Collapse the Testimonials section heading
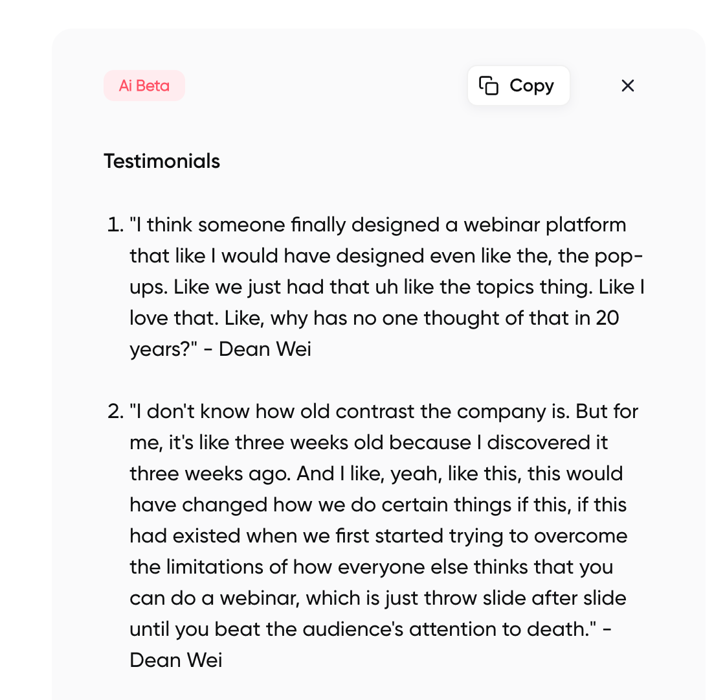Screen dimensions: 725x700 [162, 161]
